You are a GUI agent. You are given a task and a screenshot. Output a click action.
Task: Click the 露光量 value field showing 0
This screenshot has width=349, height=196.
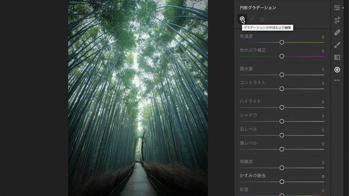(323, 70)
